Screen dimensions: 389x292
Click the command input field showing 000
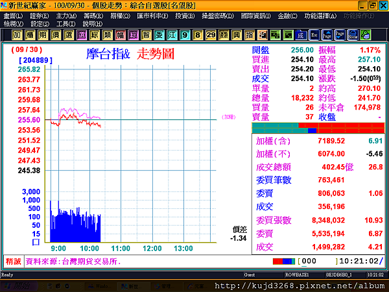tap(318, 262)
